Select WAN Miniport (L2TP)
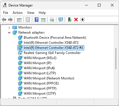119x106 pixels. coord(40,73)
